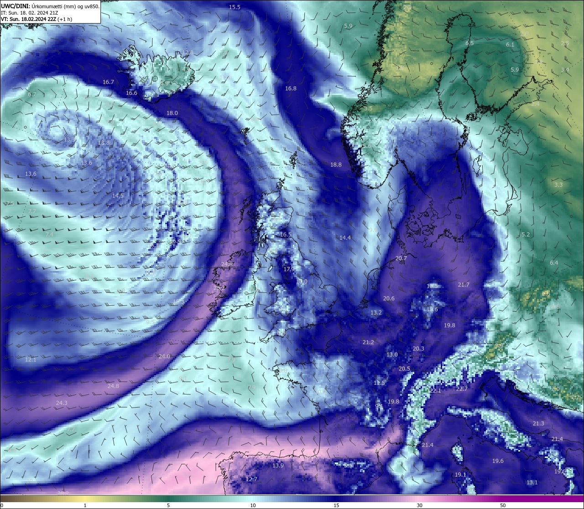
Task: Click the 10 tick on the color scale
Action: pyautogui.click(x=253, y=505)
